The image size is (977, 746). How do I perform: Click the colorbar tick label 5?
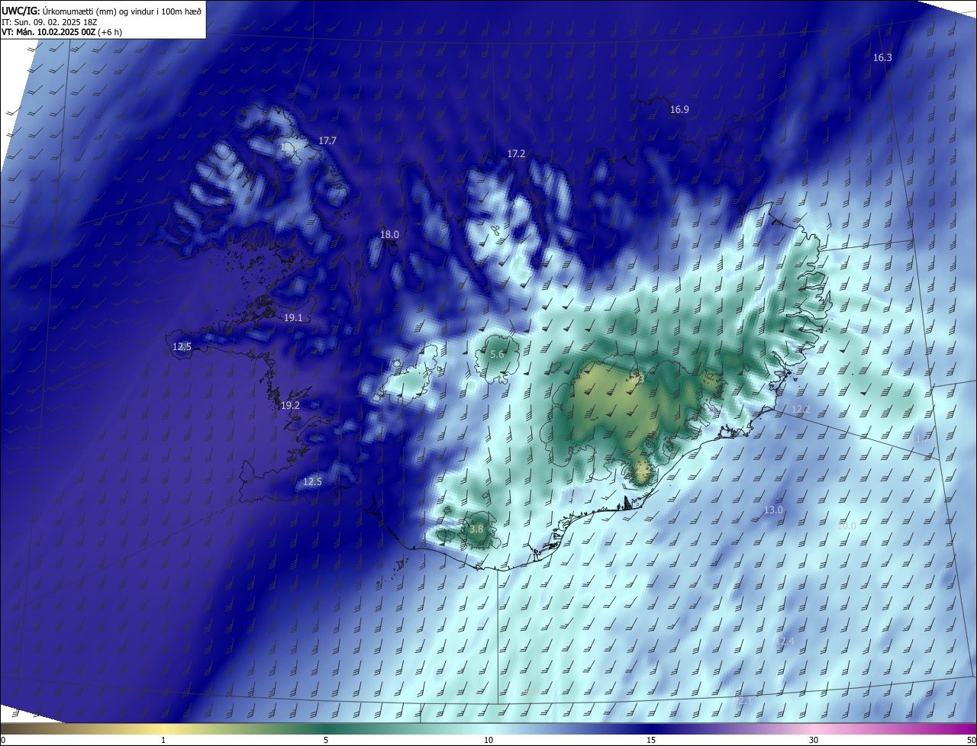(x=326, y=741)
